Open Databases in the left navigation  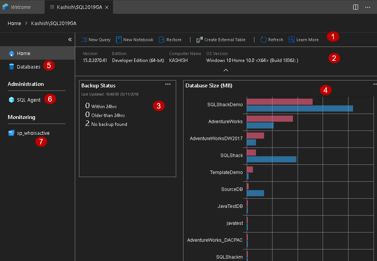click(x=28, y=67)
